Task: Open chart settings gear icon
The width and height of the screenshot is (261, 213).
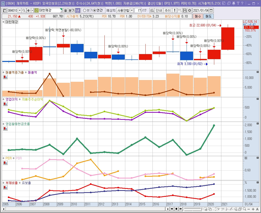Action: click(189, 10)
